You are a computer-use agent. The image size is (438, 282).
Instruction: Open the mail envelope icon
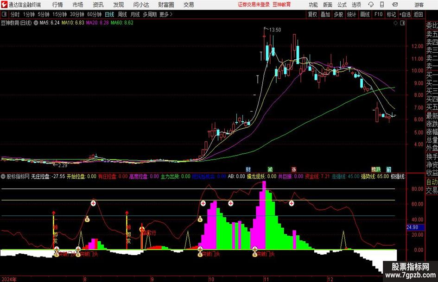click(x=395, y=5)
